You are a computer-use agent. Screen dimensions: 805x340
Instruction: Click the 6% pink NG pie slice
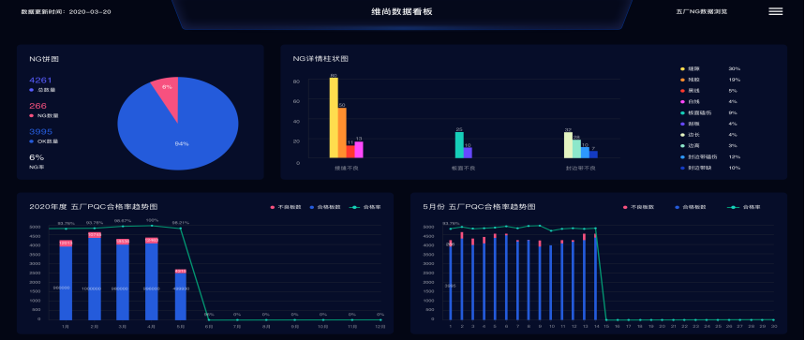coord(167,88)
